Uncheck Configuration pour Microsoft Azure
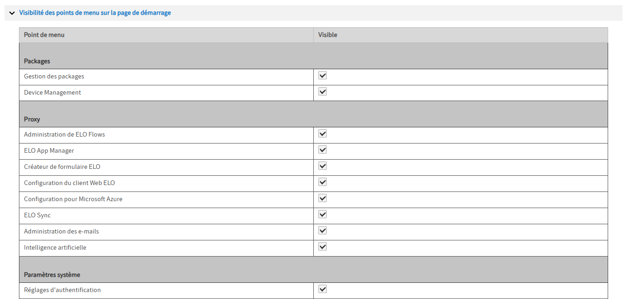Viewport: 628px width, 299px height. pos(322,198)
